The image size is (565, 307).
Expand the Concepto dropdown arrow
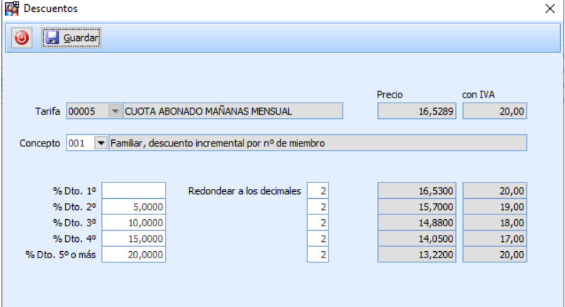point(101,144)
